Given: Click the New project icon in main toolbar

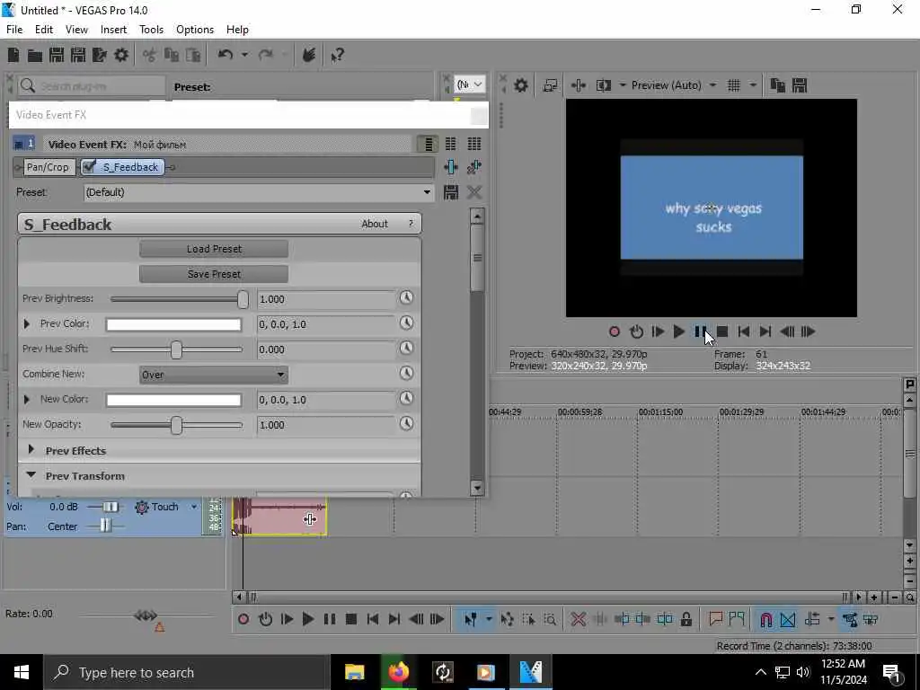Looking at the screenshot, I should 13,55.
